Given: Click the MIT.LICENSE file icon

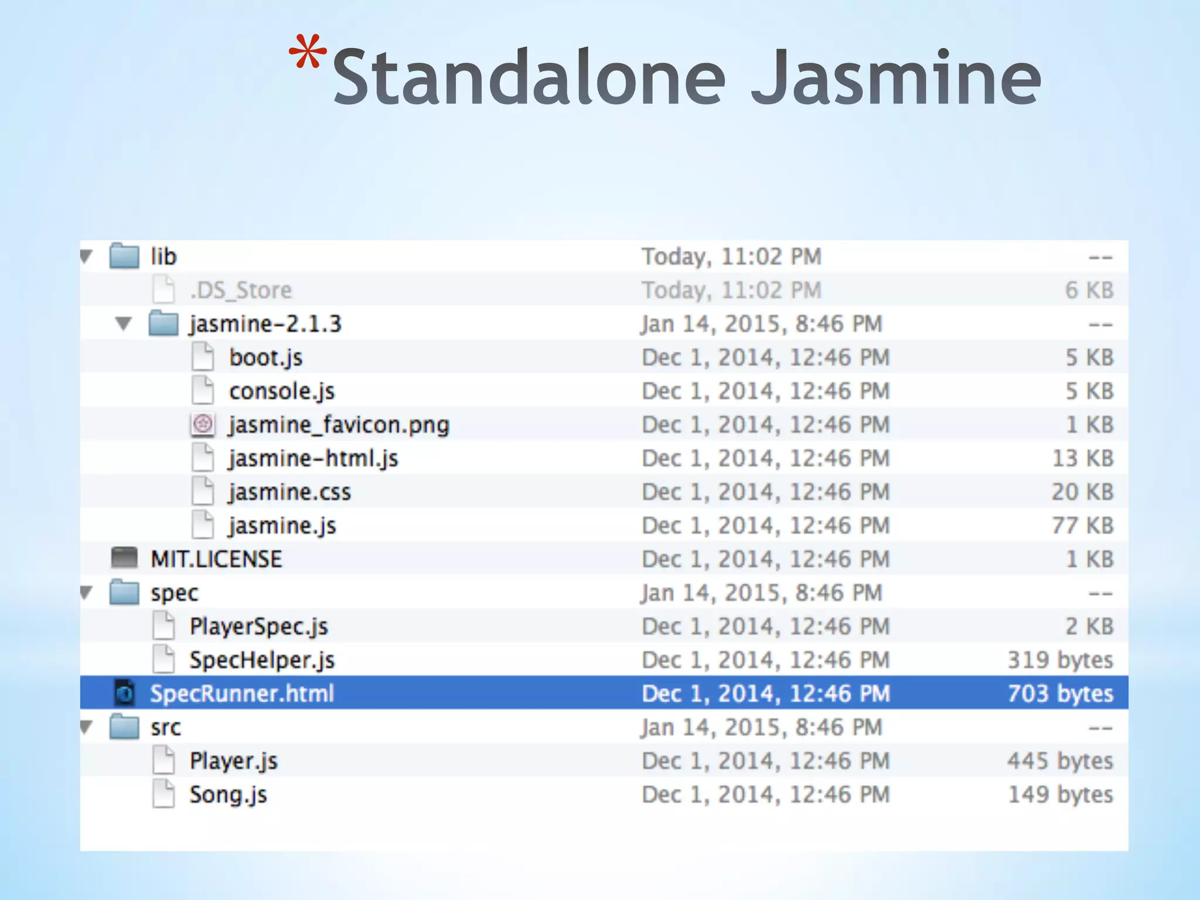Looking at the screenshot, I should pos(124,558).
